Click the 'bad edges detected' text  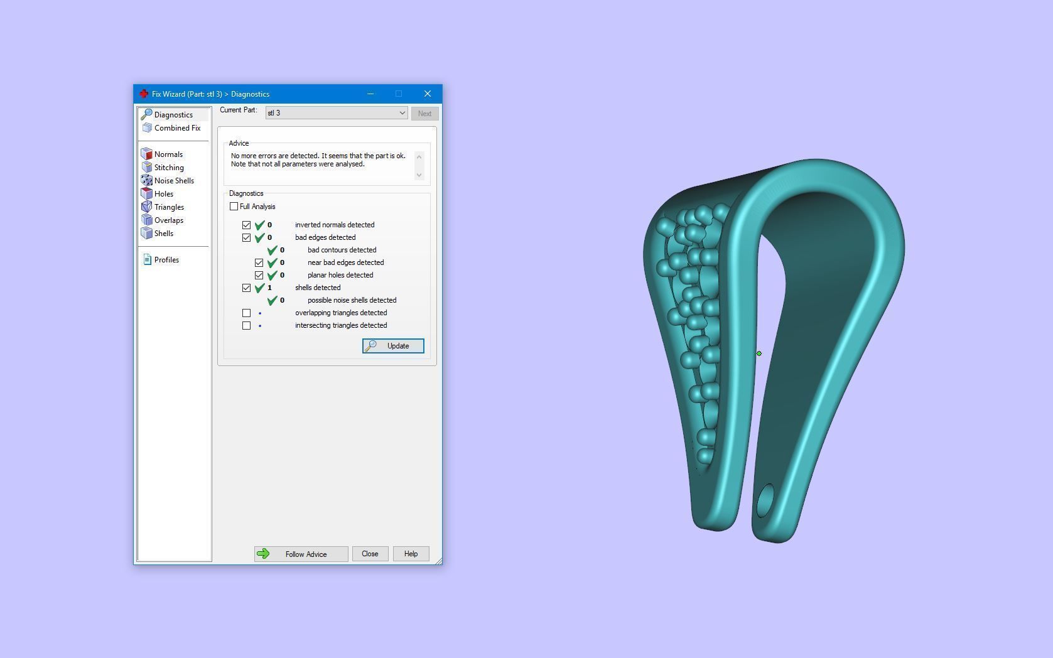(325, 237)
